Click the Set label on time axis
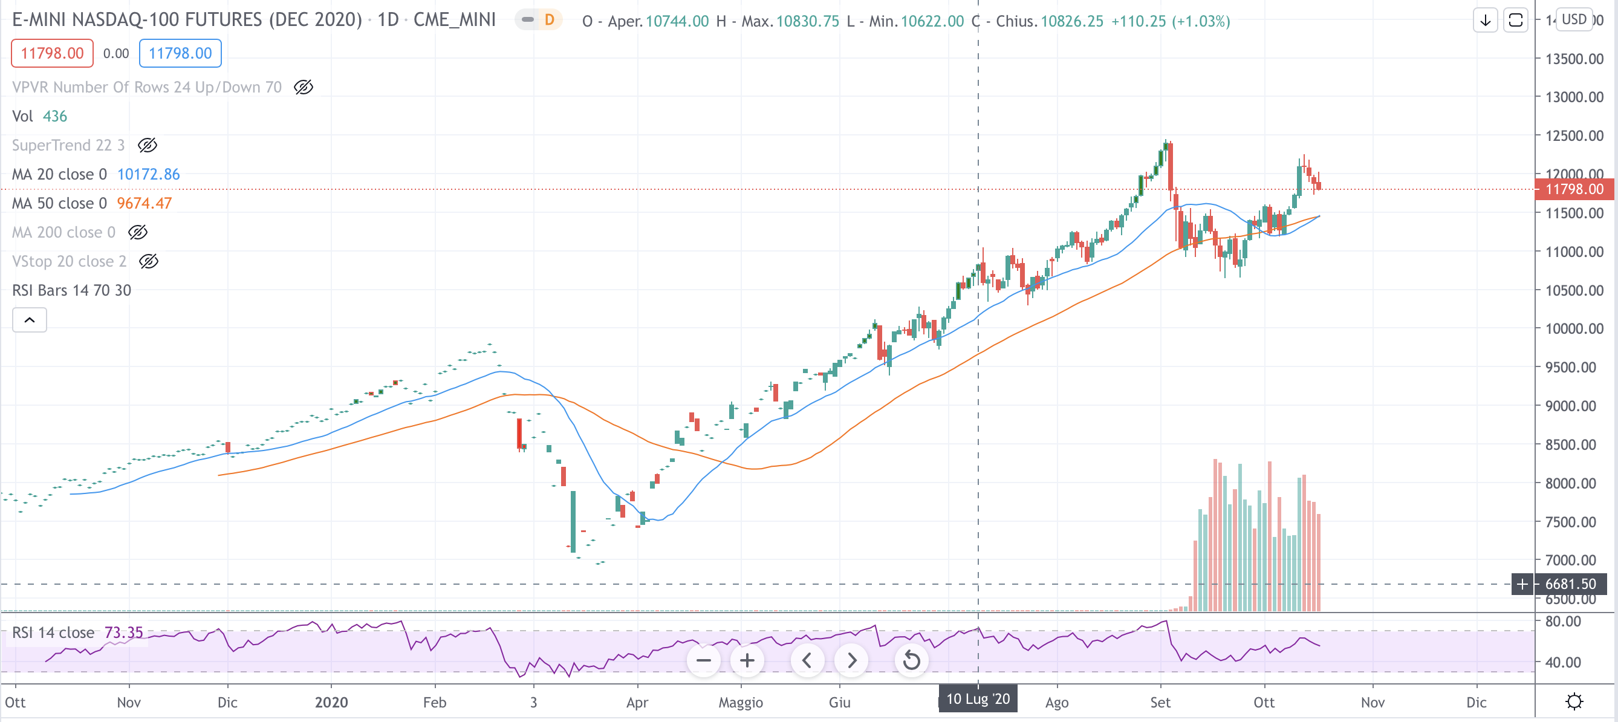 point(1160,703)
